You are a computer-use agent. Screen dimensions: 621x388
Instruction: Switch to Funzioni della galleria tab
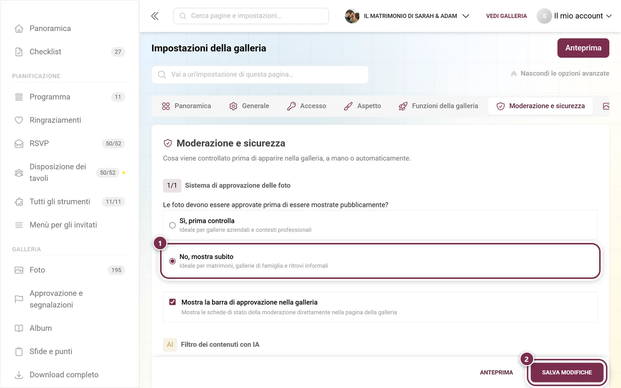[x=439, y=106]
